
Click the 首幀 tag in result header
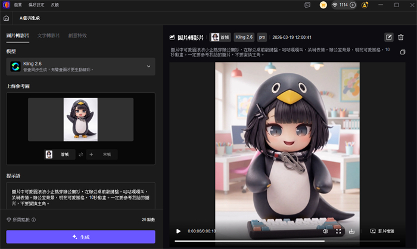220,38
